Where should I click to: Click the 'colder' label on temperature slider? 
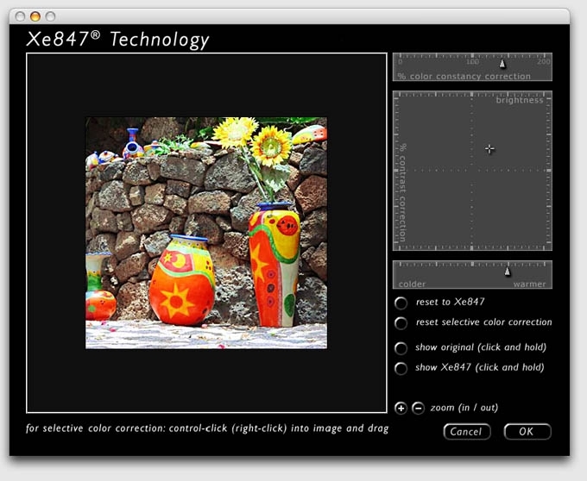pos(412,284)
